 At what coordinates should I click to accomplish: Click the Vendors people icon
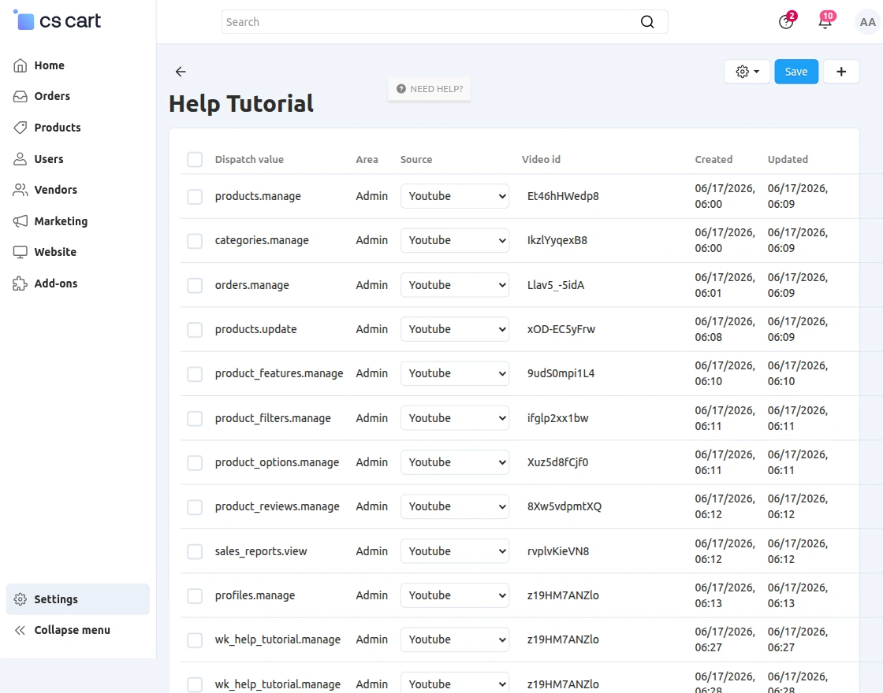click(x=20, y=190)
